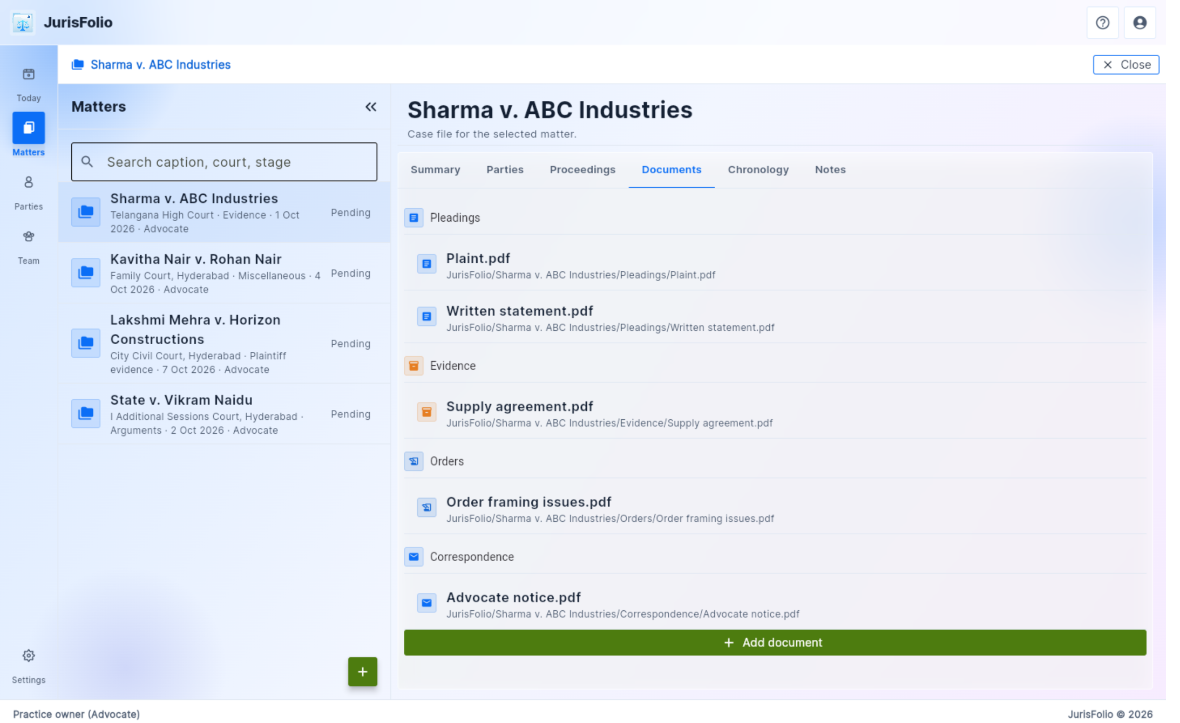Focus the Search caption, court, stage field
The width and height of the screenshot is (1180, 723).
[224, 162]
